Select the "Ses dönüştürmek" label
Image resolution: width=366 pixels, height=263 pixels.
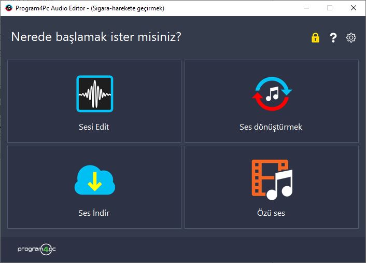coord(271,127)
